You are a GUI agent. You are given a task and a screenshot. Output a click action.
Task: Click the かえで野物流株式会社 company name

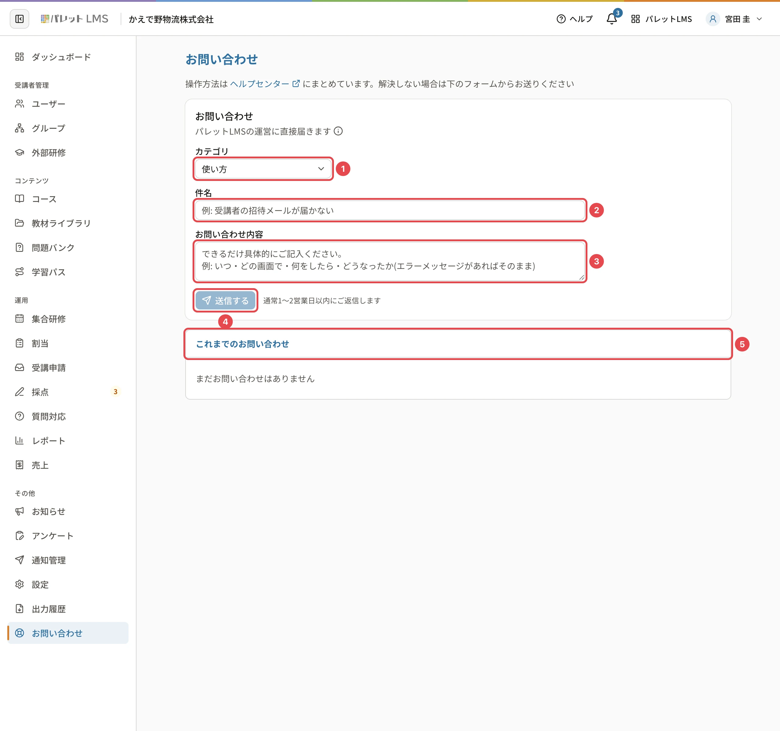171,19
